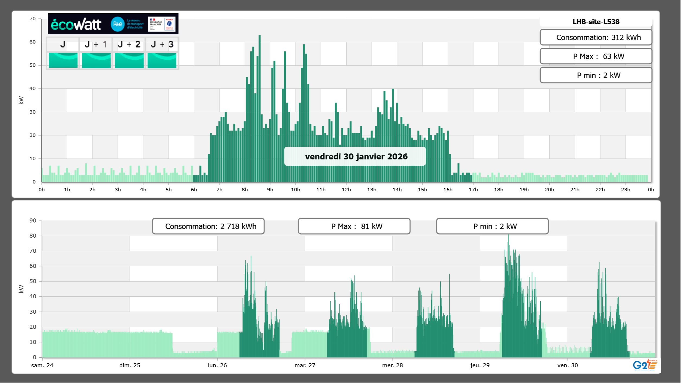Click the République Française ADEME logo
This screenshot has height=383, width=681.
[x=162, y=24]
